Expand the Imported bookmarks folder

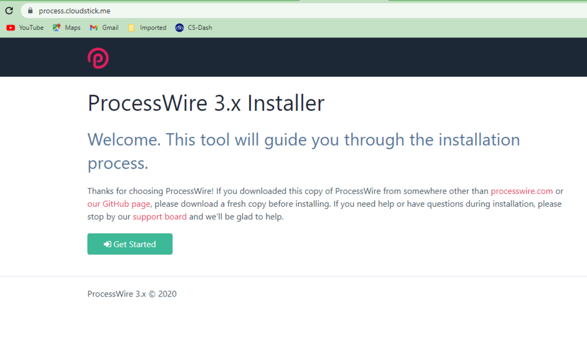tap(147, 28)
